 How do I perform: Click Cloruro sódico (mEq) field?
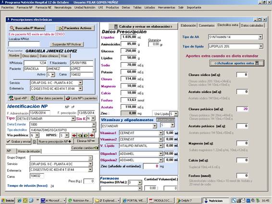coord(242,75)
